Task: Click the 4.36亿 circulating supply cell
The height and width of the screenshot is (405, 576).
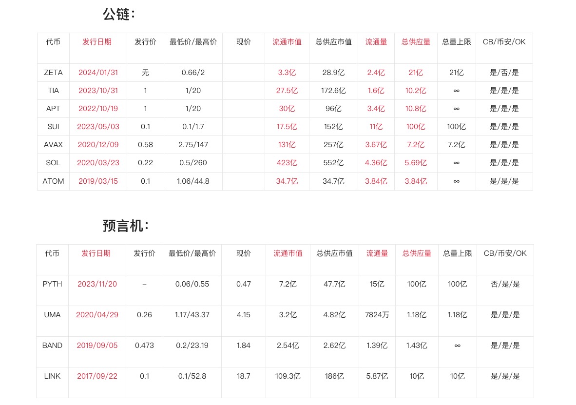Action: [376, 162]
